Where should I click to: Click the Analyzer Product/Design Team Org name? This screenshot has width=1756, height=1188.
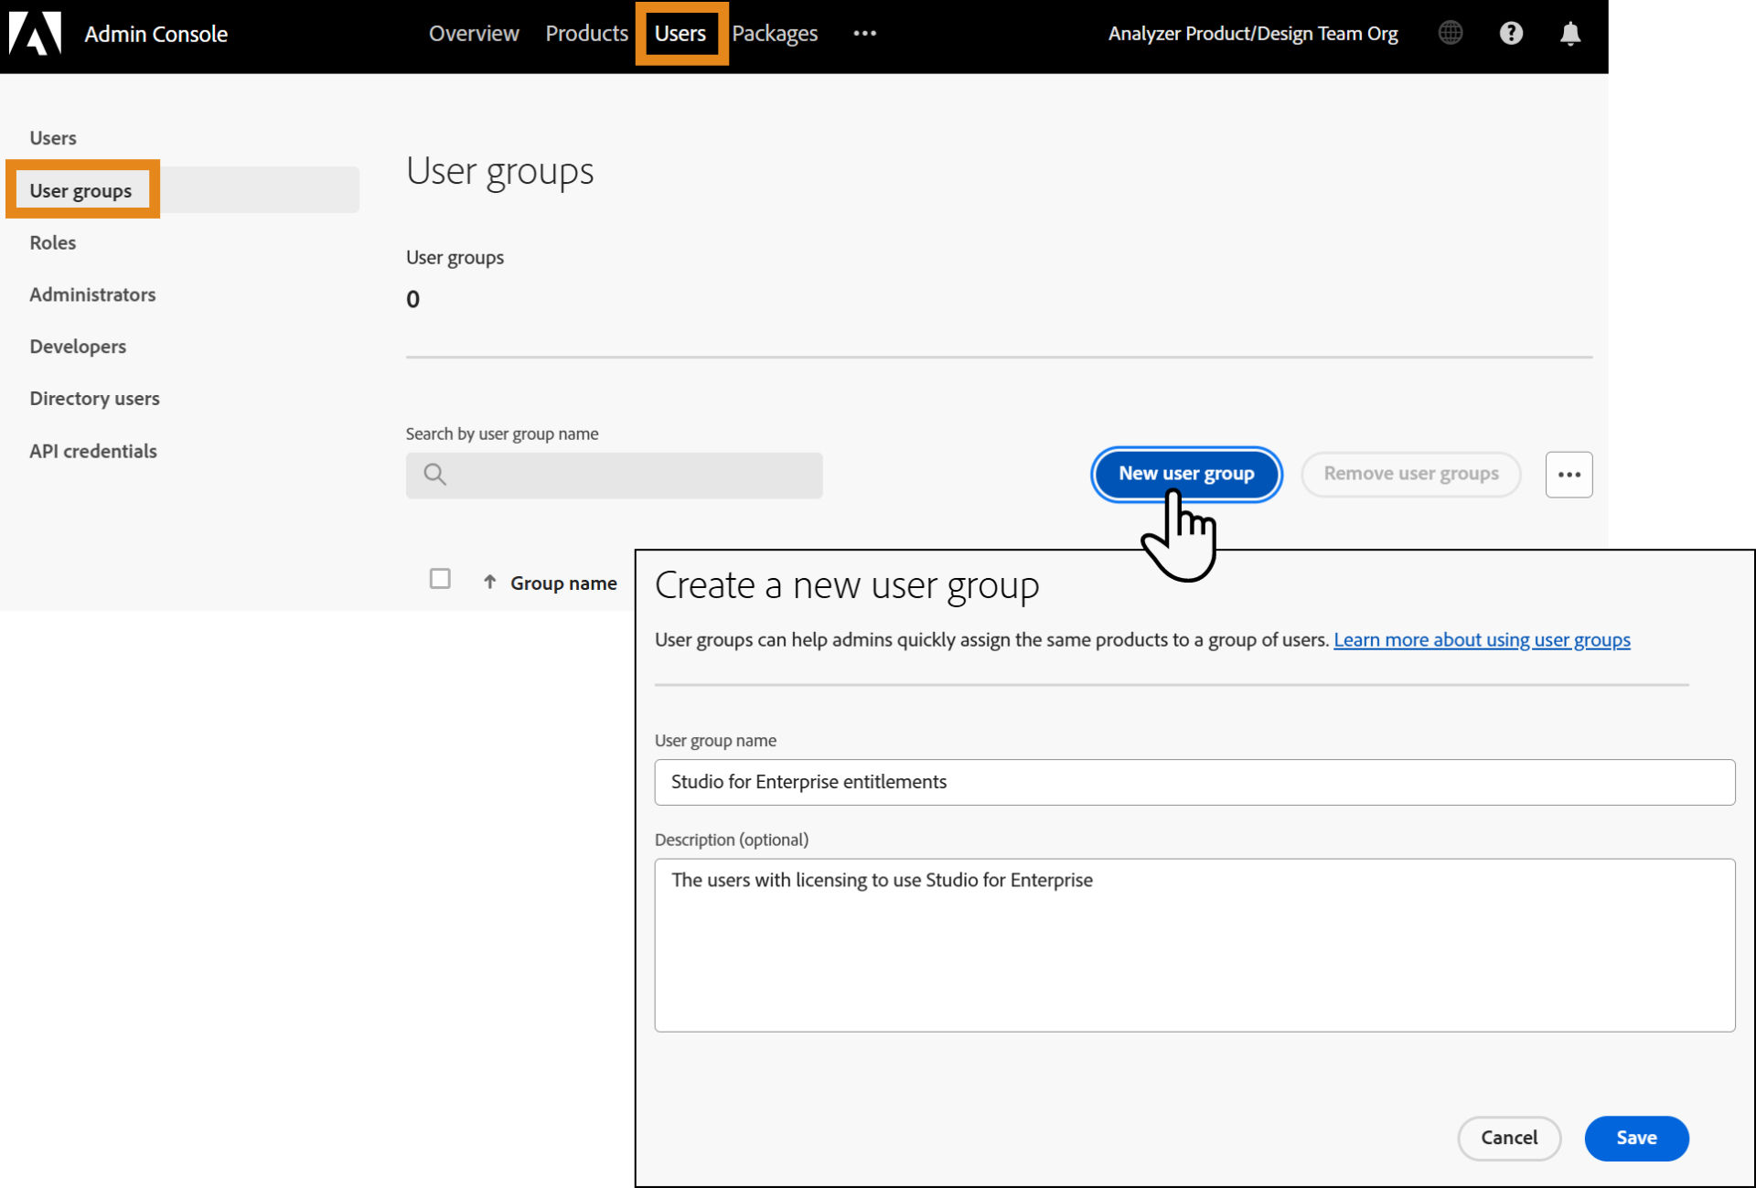[1253, 34]
